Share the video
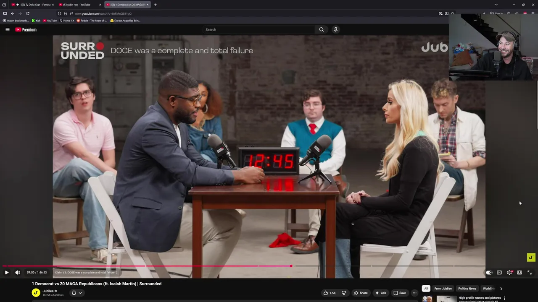This screenshot has height=302, width=538. [x=361, y=293]
